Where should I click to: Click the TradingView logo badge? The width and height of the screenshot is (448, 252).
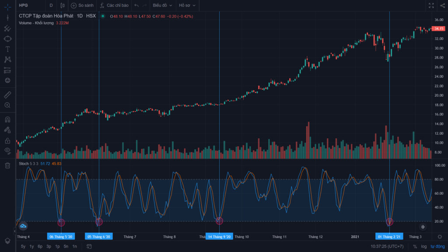tap(23, 226)
